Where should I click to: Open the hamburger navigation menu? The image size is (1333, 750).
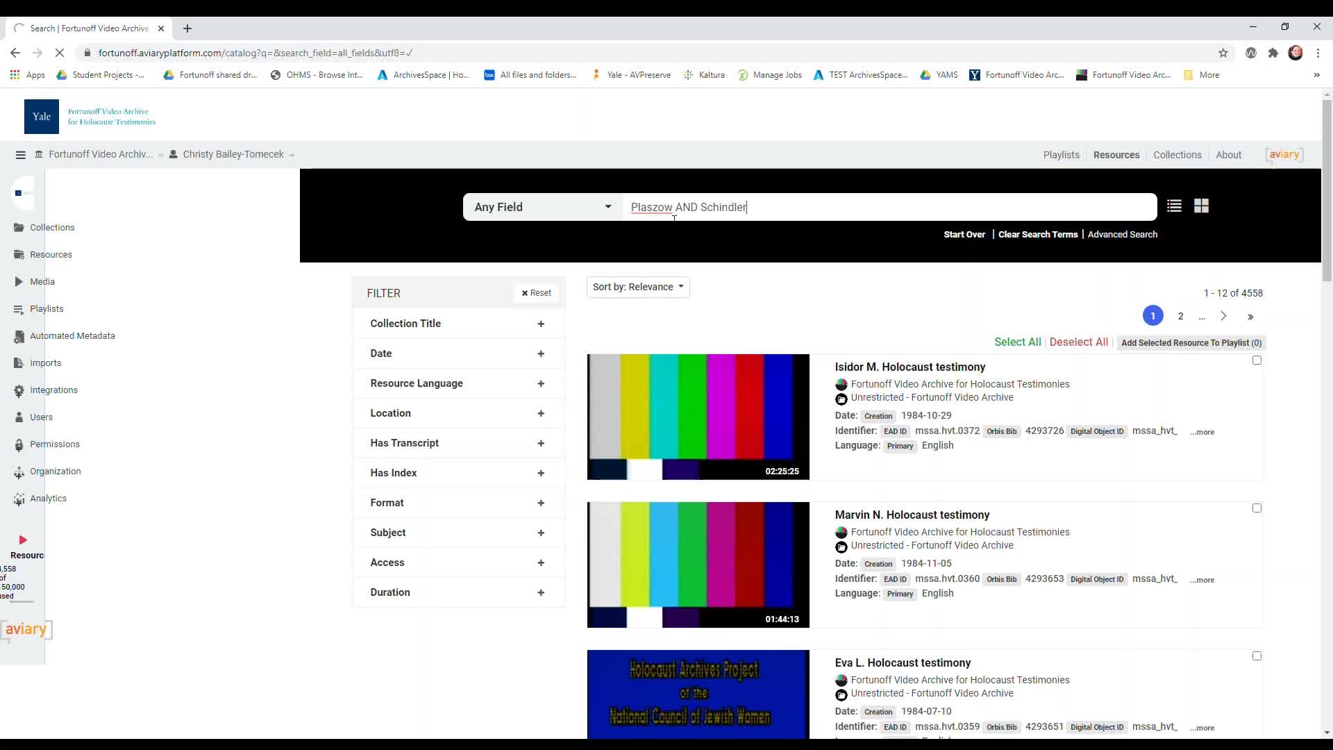[20, 155]
